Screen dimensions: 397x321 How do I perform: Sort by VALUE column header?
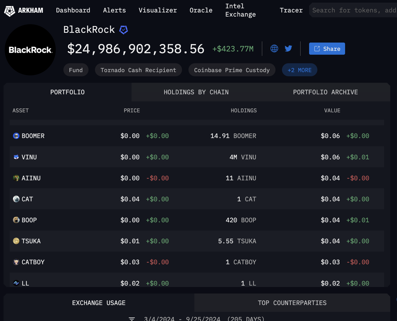[x=332, y=111]
